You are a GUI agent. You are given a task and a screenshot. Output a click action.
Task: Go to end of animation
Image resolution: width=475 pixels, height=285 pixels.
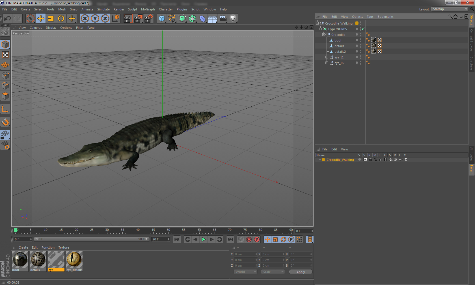coord(230,239)
